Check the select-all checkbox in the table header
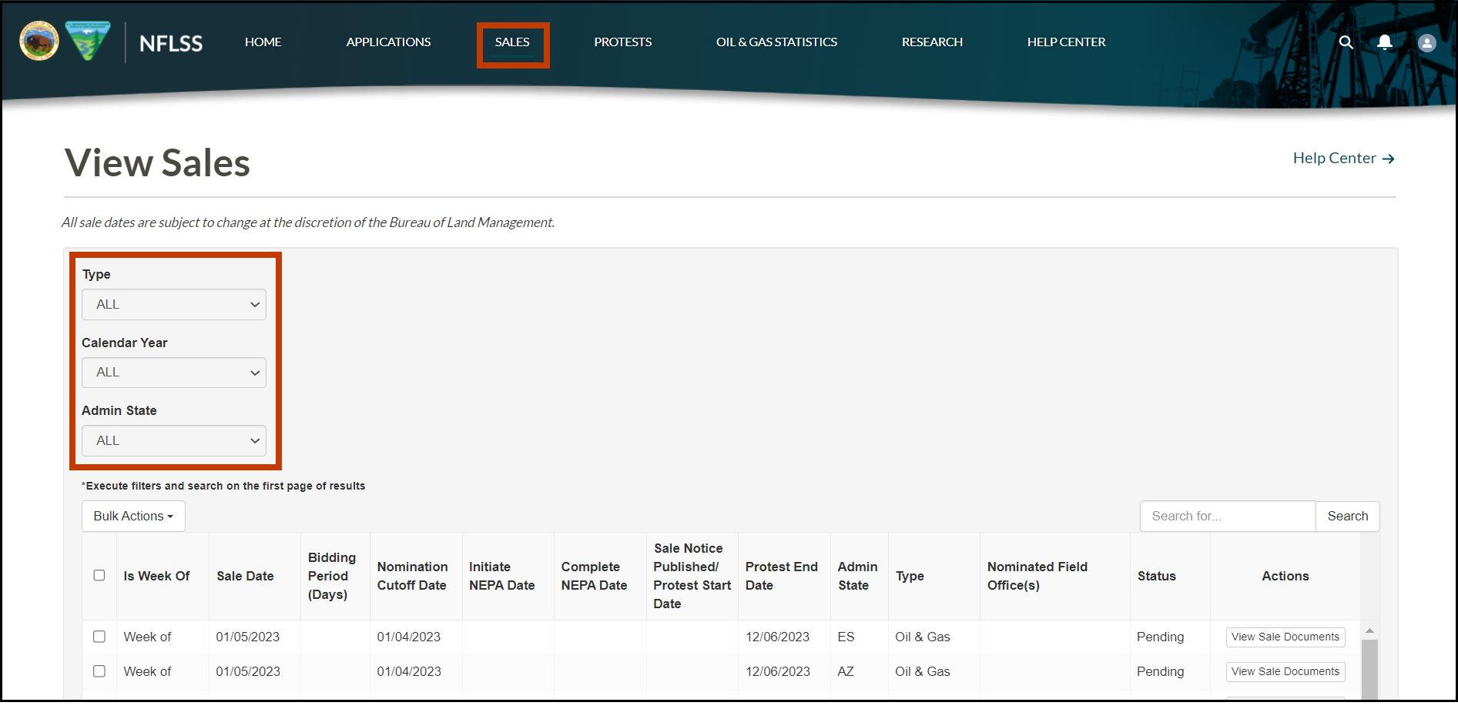This screenshot has height=709, width=1458. tap(99, 575)
